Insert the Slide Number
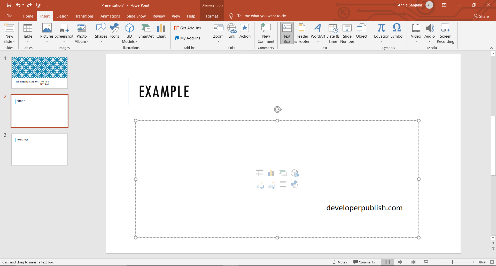Image resolution: width=496 pixels, height=266 pixels. click(347, 33)
